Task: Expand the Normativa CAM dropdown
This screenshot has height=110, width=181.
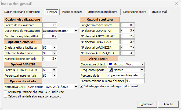Action: coord(75,87)
